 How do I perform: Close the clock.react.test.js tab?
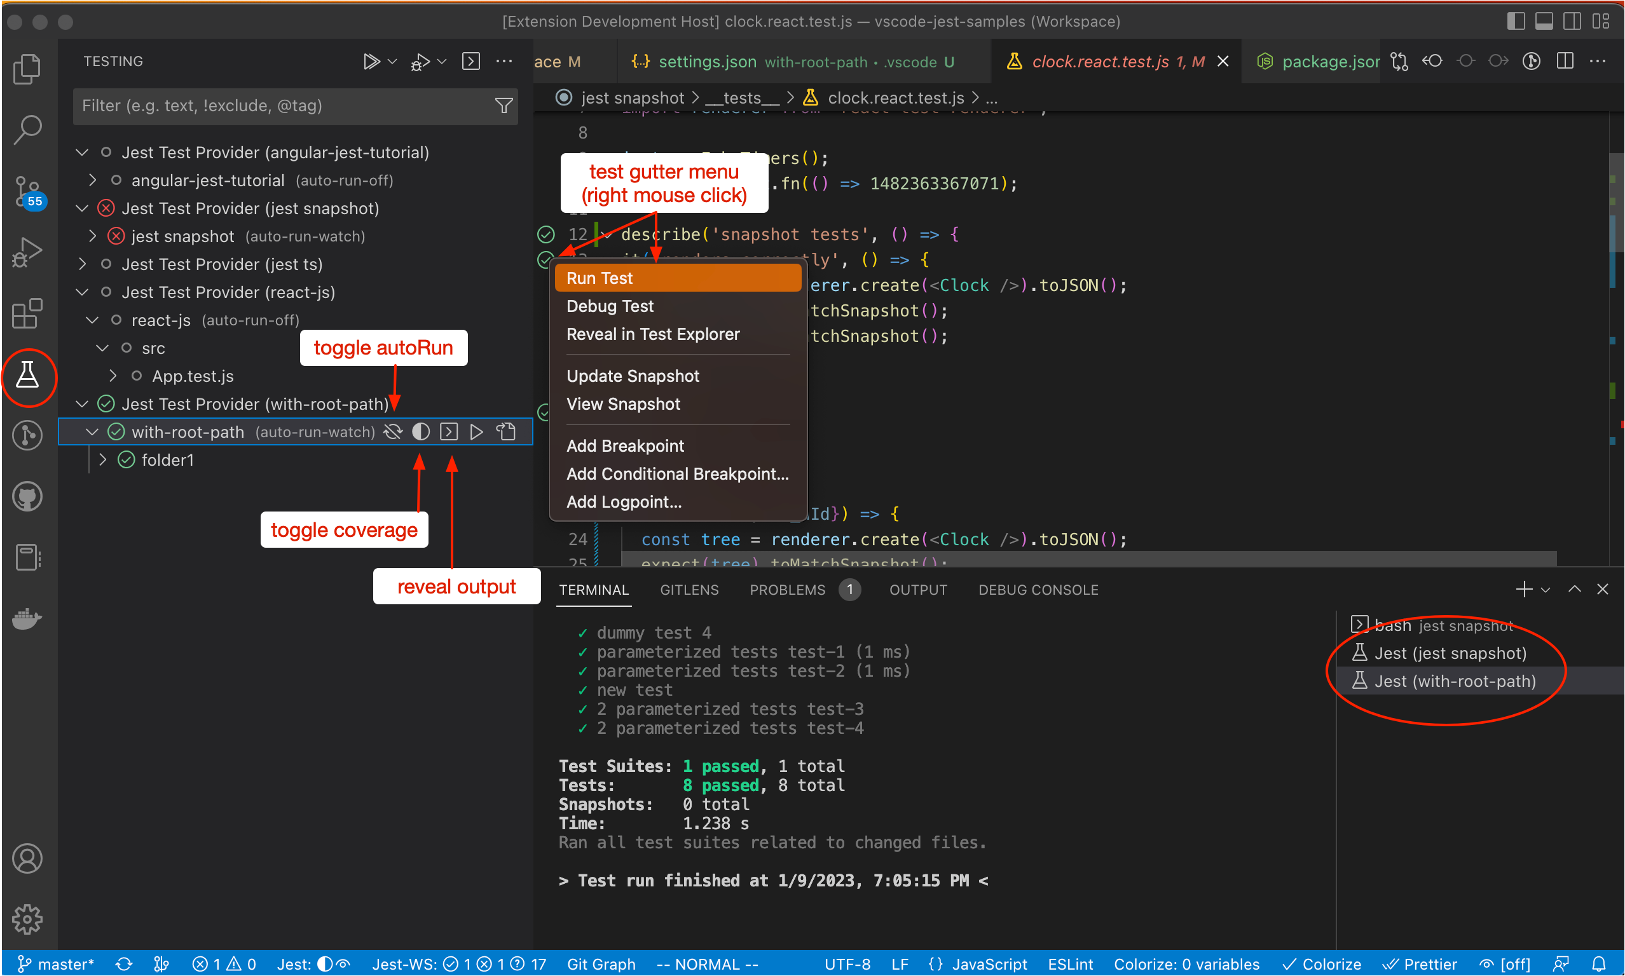click(x=1223, y=61)
